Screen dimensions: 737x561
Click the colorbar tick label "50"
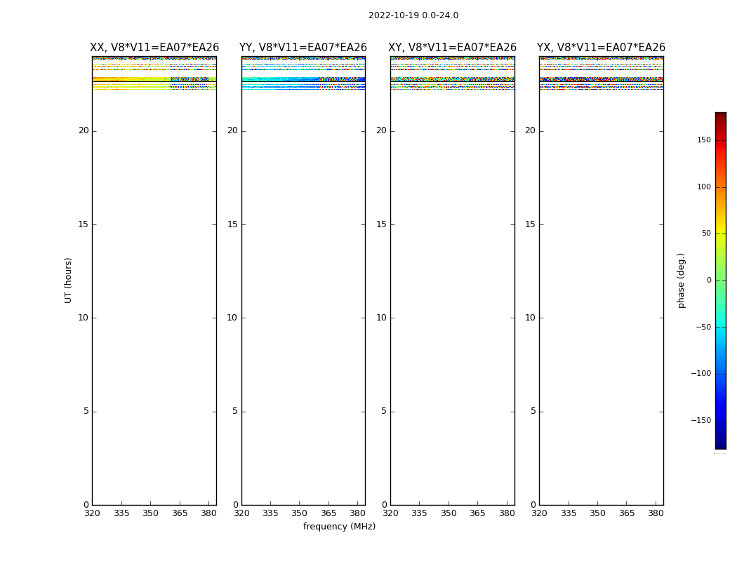[706, 234]
